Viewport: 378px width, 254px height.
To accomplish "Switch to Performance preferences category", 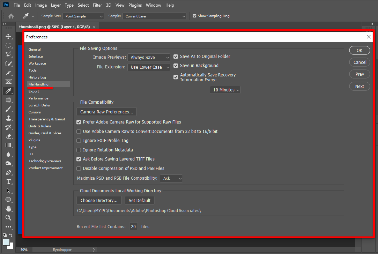I will [38, 98].
